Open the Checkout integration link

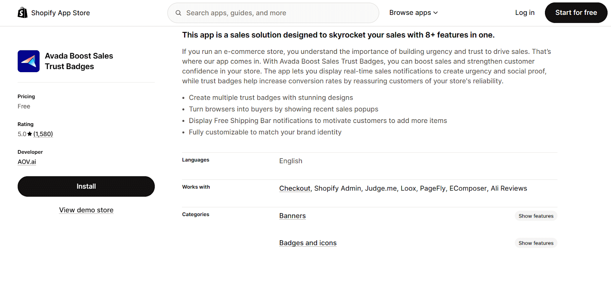294,188
